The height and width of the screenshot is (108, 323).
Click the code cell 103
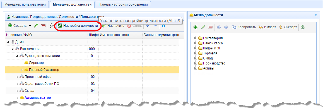(93, 84)
